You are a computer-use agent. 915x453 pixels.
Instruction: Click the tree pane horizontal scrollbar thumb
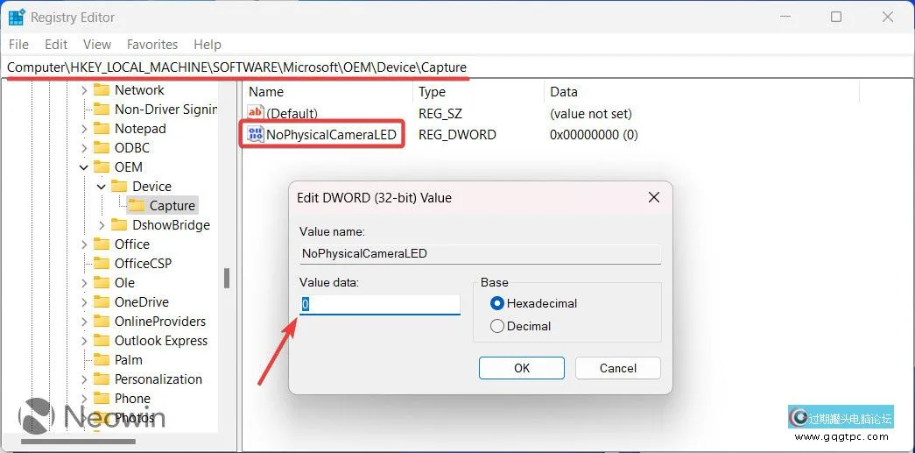click(80, 442)
